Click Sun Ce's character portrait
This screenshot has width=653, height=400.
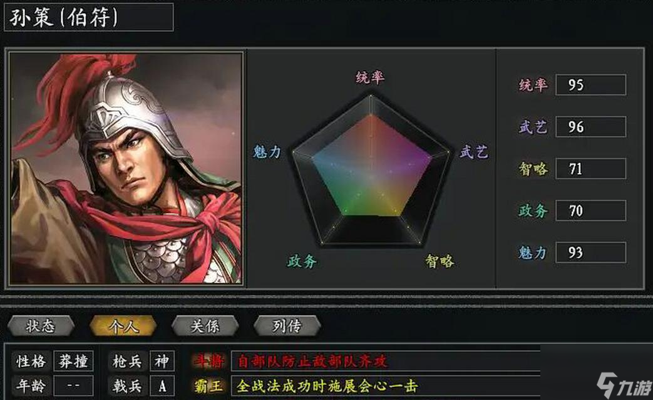126,168
